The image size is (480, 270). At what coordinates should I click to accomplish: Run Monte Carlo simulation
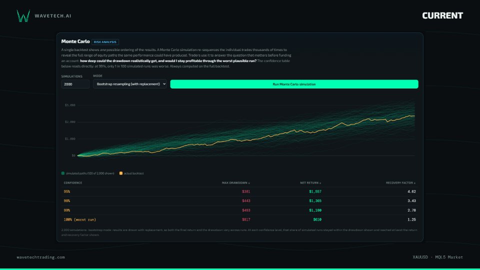point(294,84)
